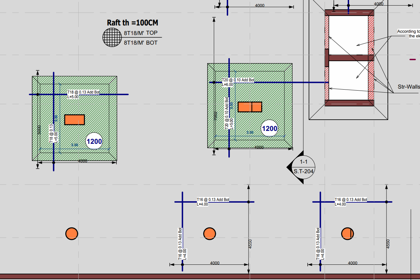Click the 1200 circle tag in left footing
Viewport: 420px width, 280px height.
click(x=94, y=141)
